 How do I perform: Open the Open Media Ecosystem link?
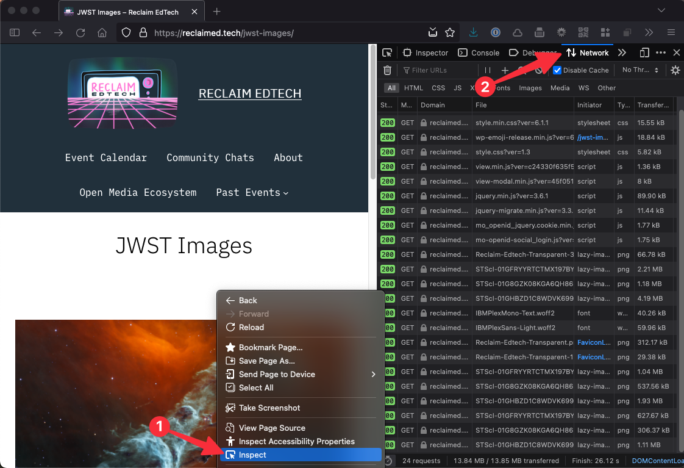pos(138,193)
